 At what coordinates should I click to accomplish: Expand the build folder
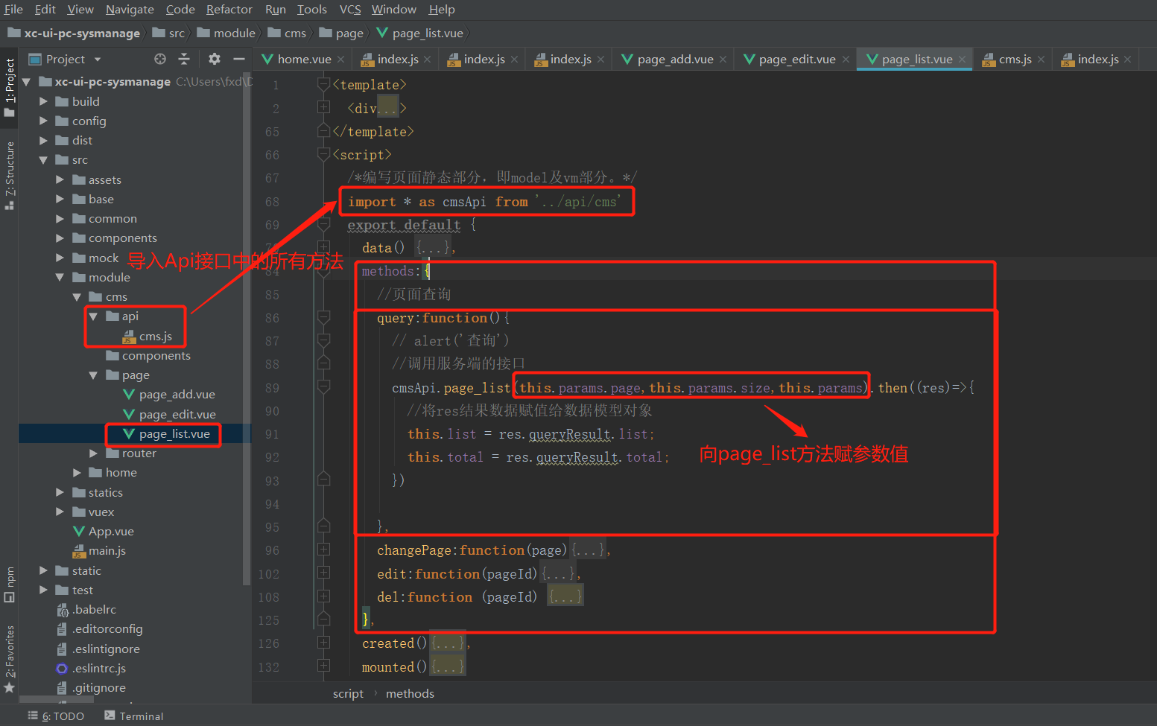(43, 101)
